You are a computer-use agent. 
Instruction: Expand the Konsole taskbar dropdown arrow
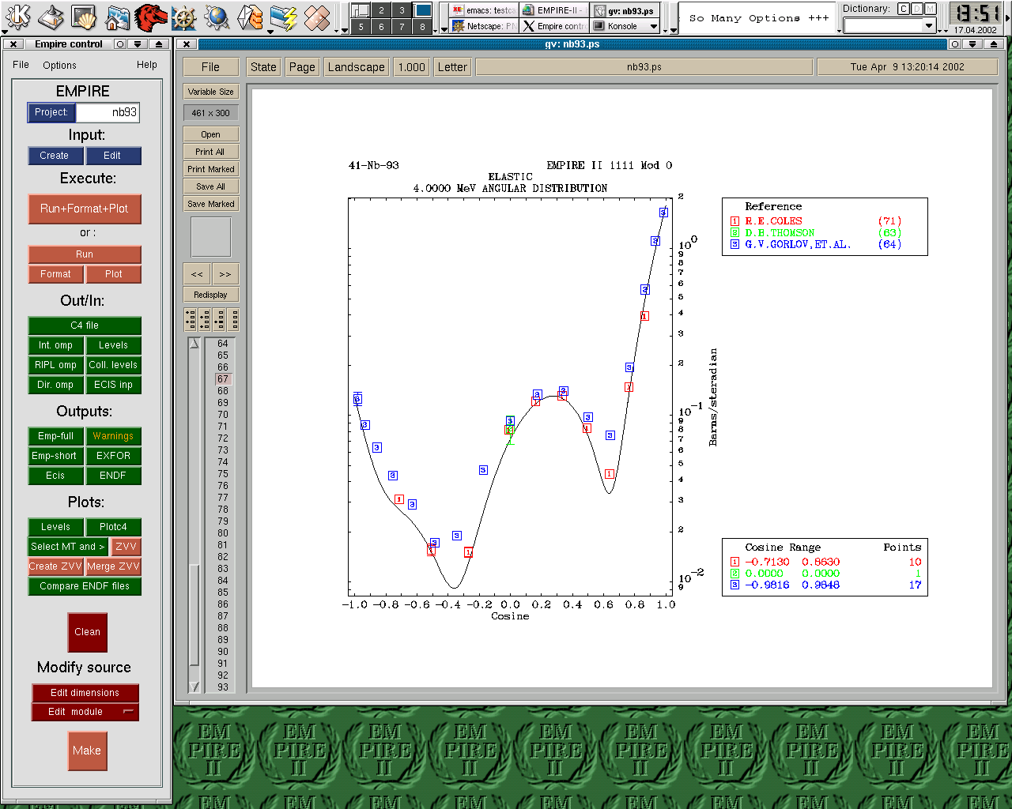pyautogui.click(x=653, y=26)
